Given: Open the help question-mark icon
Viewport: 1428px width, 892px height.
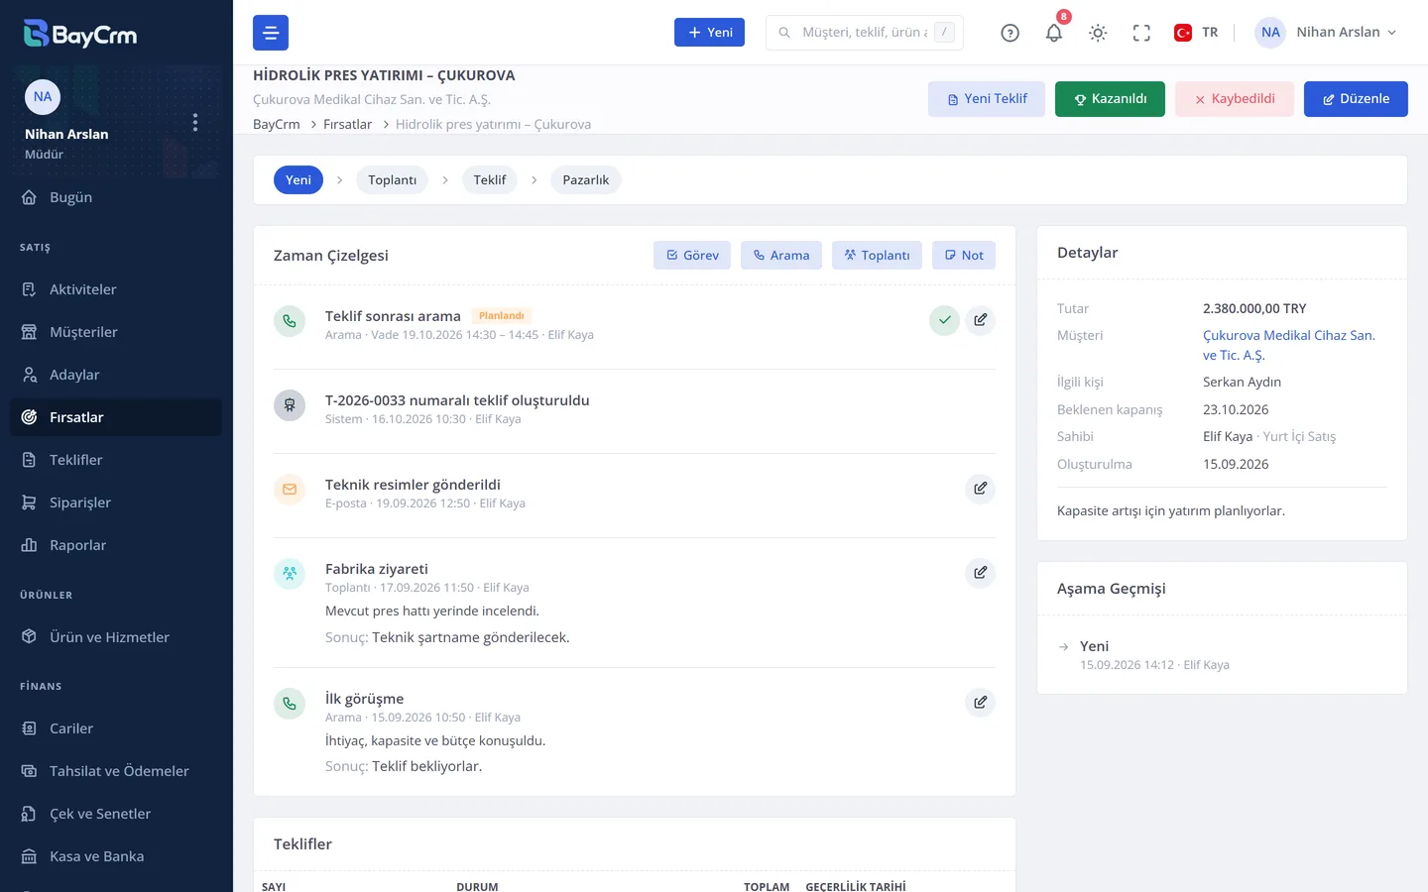Looking at the screenshot, I should pos(1010,33).
